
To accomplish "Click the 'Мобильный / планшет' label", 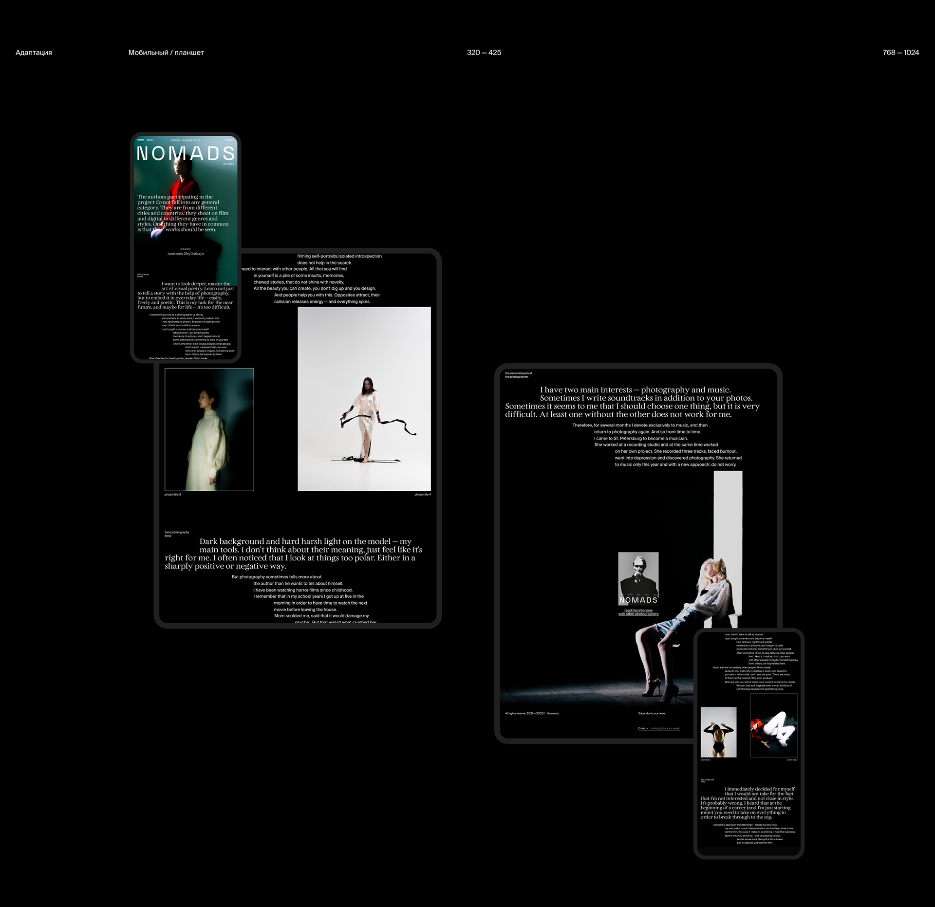I will click(x=166, y=53).
